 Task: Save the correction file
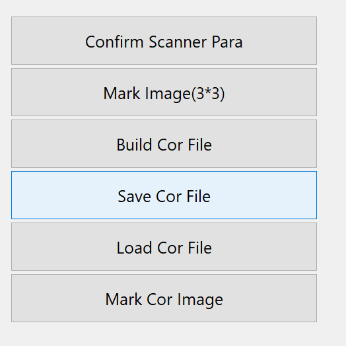coord(164,195)
